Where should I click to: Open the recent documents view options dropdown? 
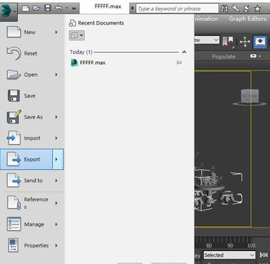(x=77, y=35)
